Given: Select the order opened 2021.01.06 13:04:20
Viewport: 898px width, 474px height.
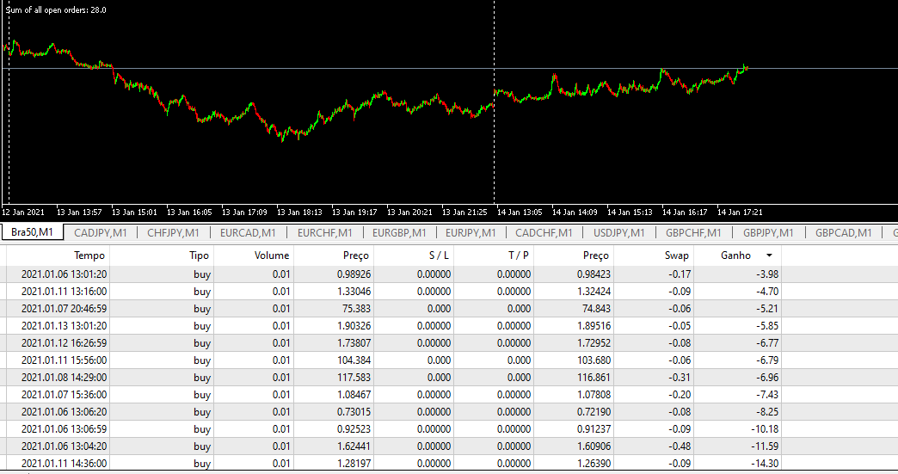Looking at the screenshot, I should point(394,446).
